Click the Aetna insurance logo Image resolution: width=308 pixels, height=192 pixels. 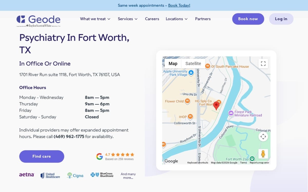[x=27, y=175]
